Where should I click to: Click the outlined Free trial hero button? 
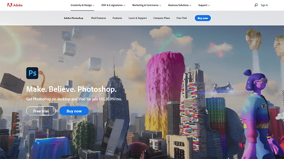pos(41,111)
